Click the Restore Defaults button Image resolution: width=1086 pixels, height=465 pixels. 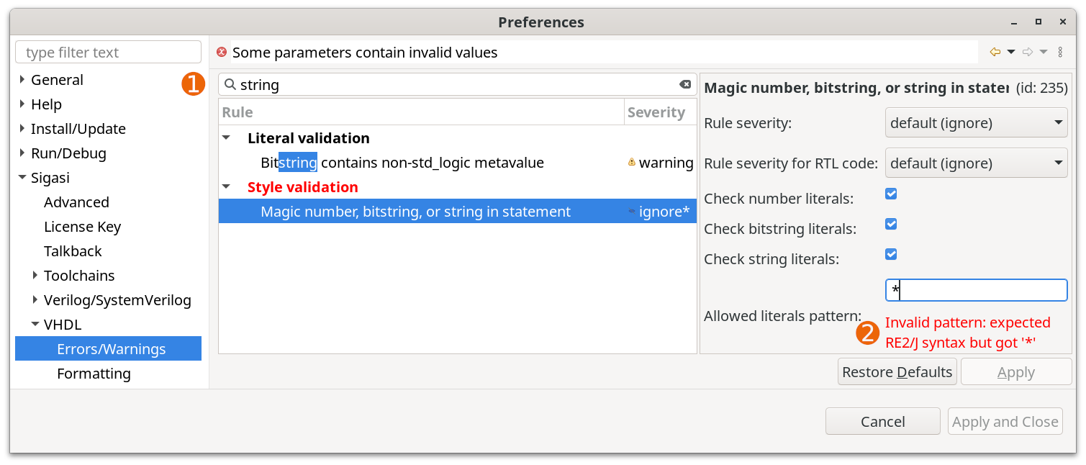click(897, 372)
